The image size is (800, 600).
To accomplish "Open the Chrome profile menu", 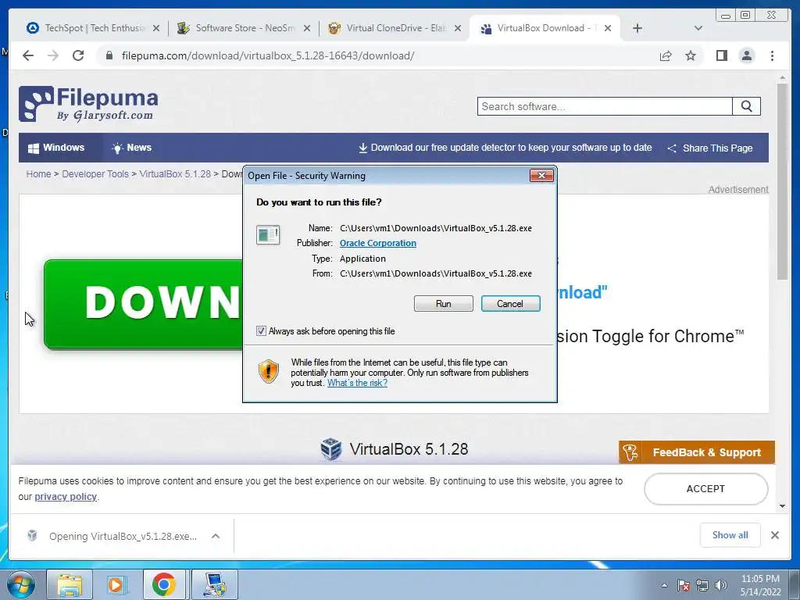I will 746,55.
